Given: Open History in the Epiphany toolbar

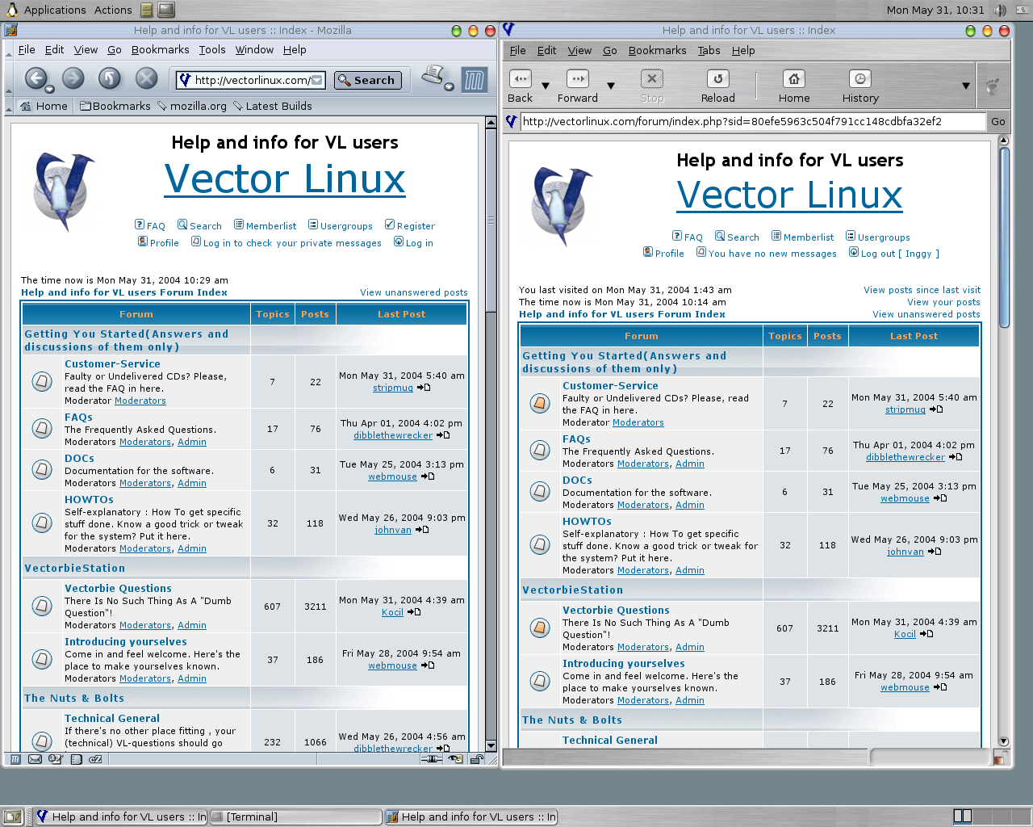Looking at the screenshot, I should coord(860,86).
